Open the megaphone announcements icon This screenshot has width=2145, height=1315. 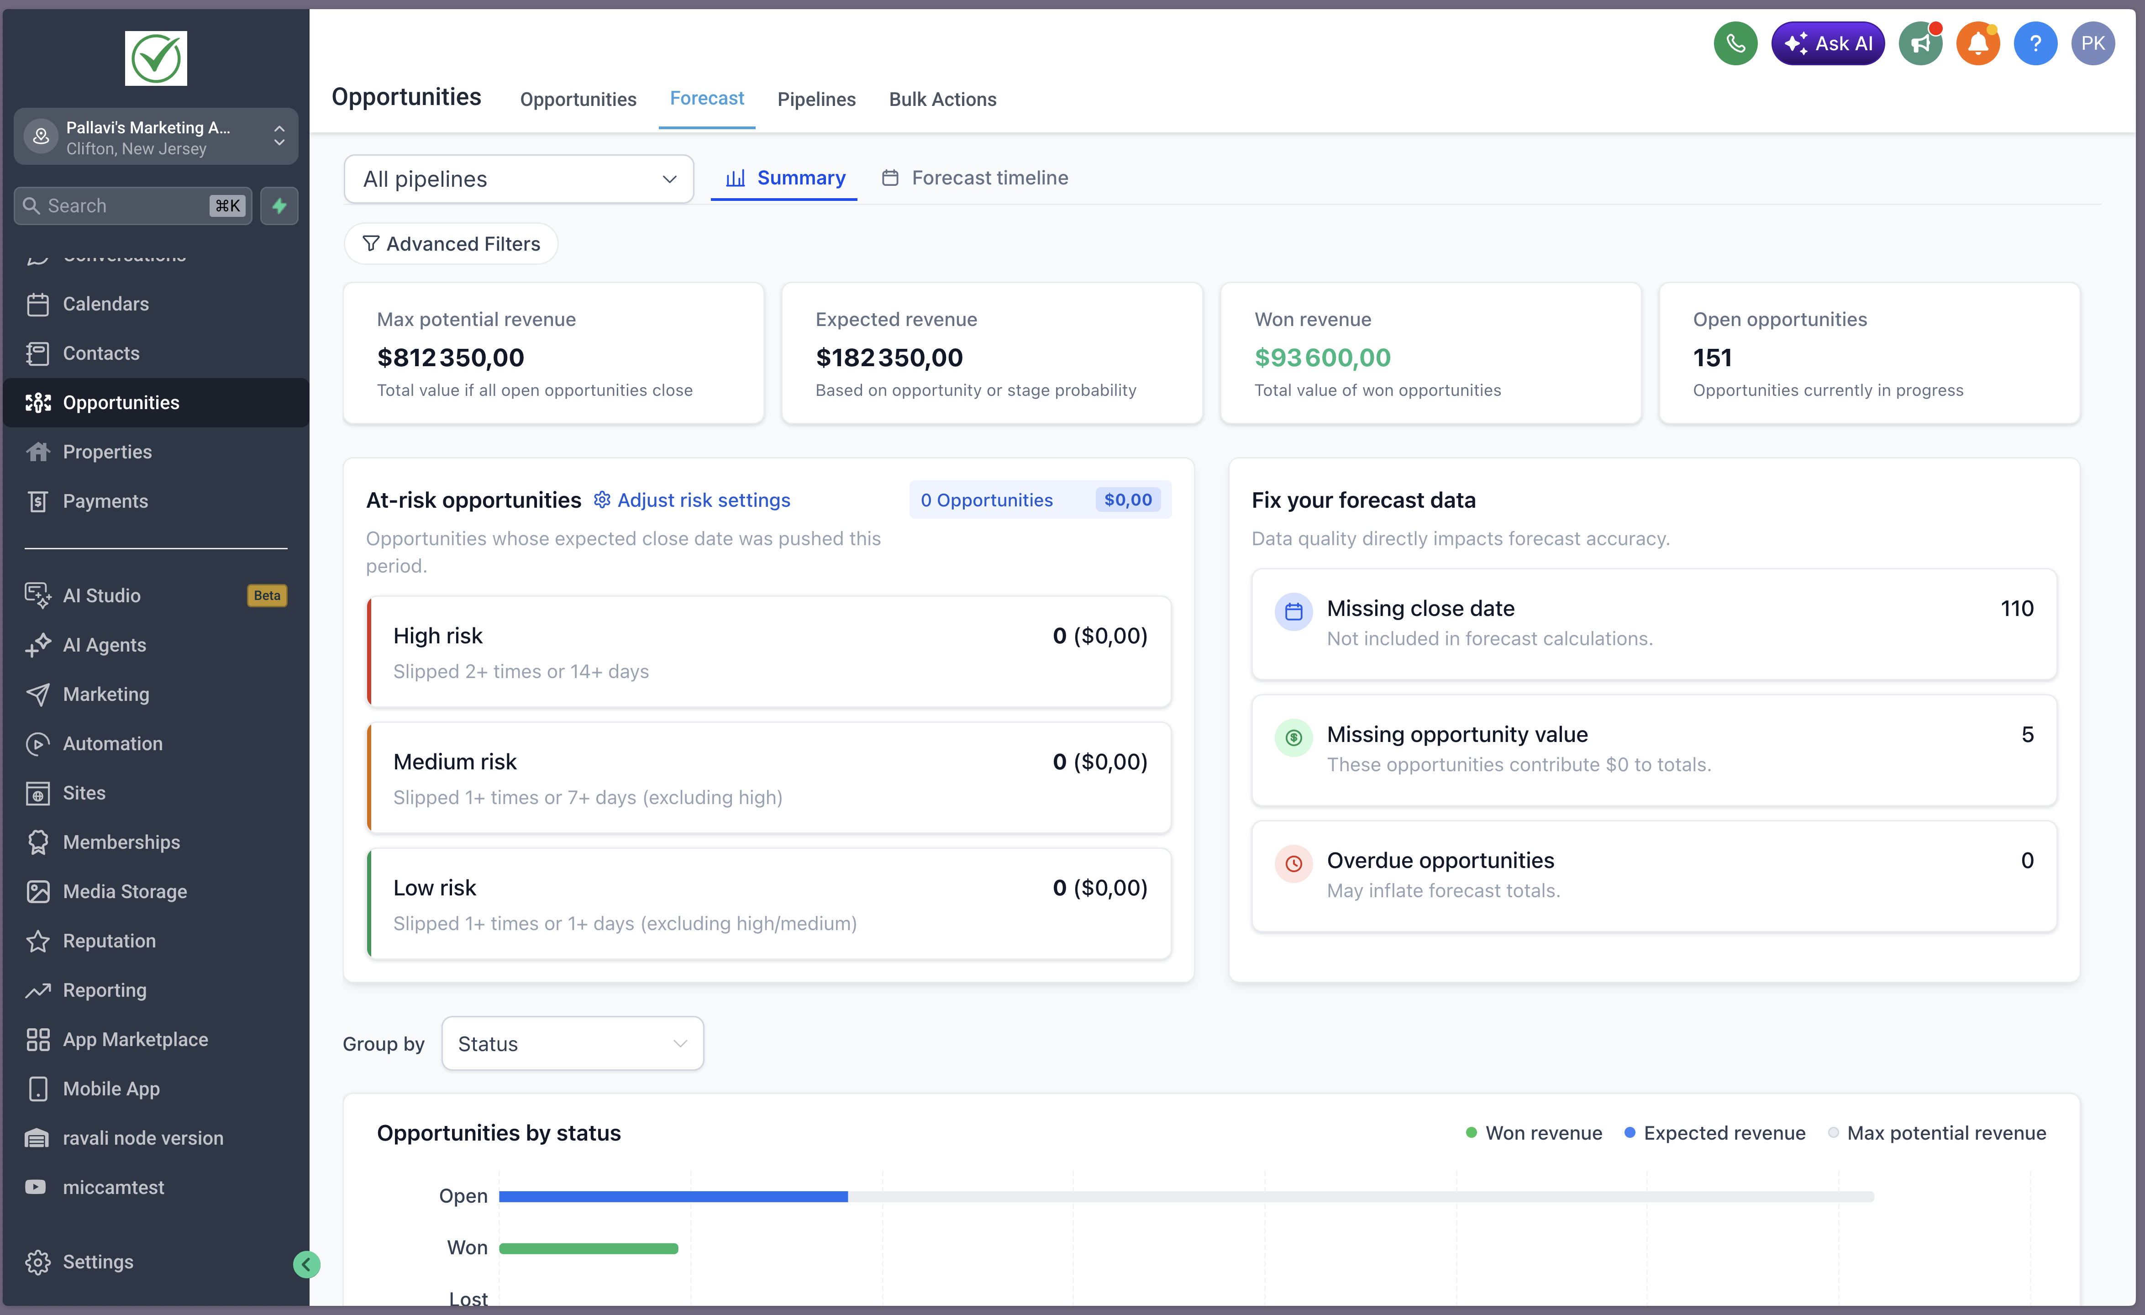pos(1919,43)
